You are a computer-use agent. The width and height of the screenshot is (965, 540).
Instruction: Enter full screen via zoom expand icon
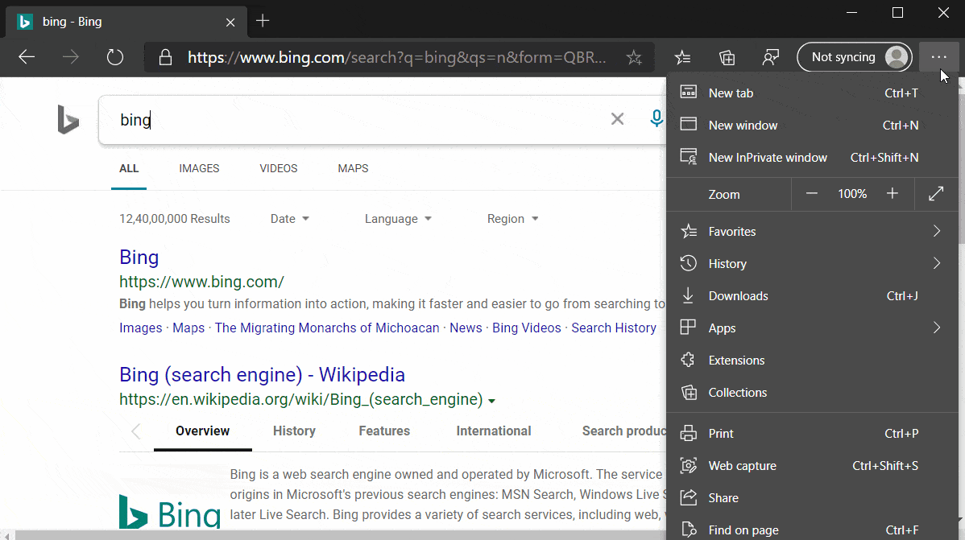[x=936, y=194]
